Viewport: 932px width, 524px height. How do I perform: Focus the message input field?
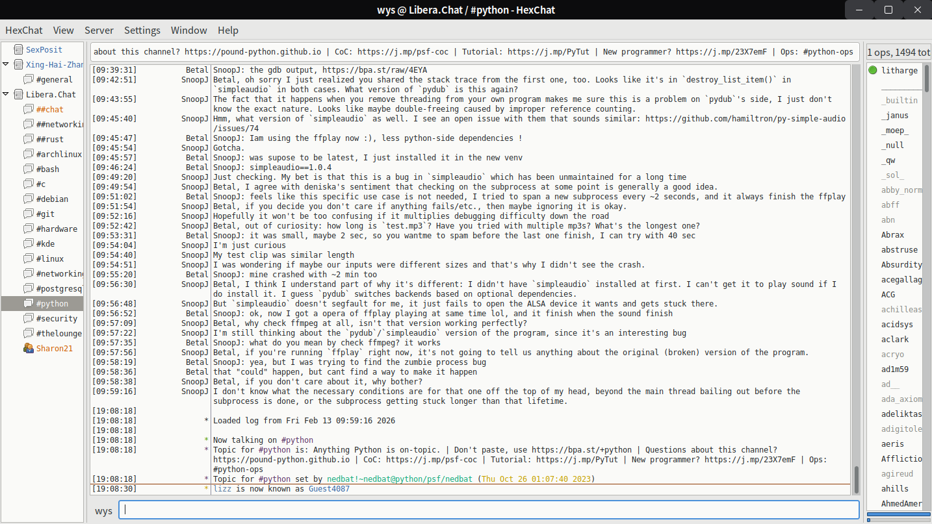(487, 510)
